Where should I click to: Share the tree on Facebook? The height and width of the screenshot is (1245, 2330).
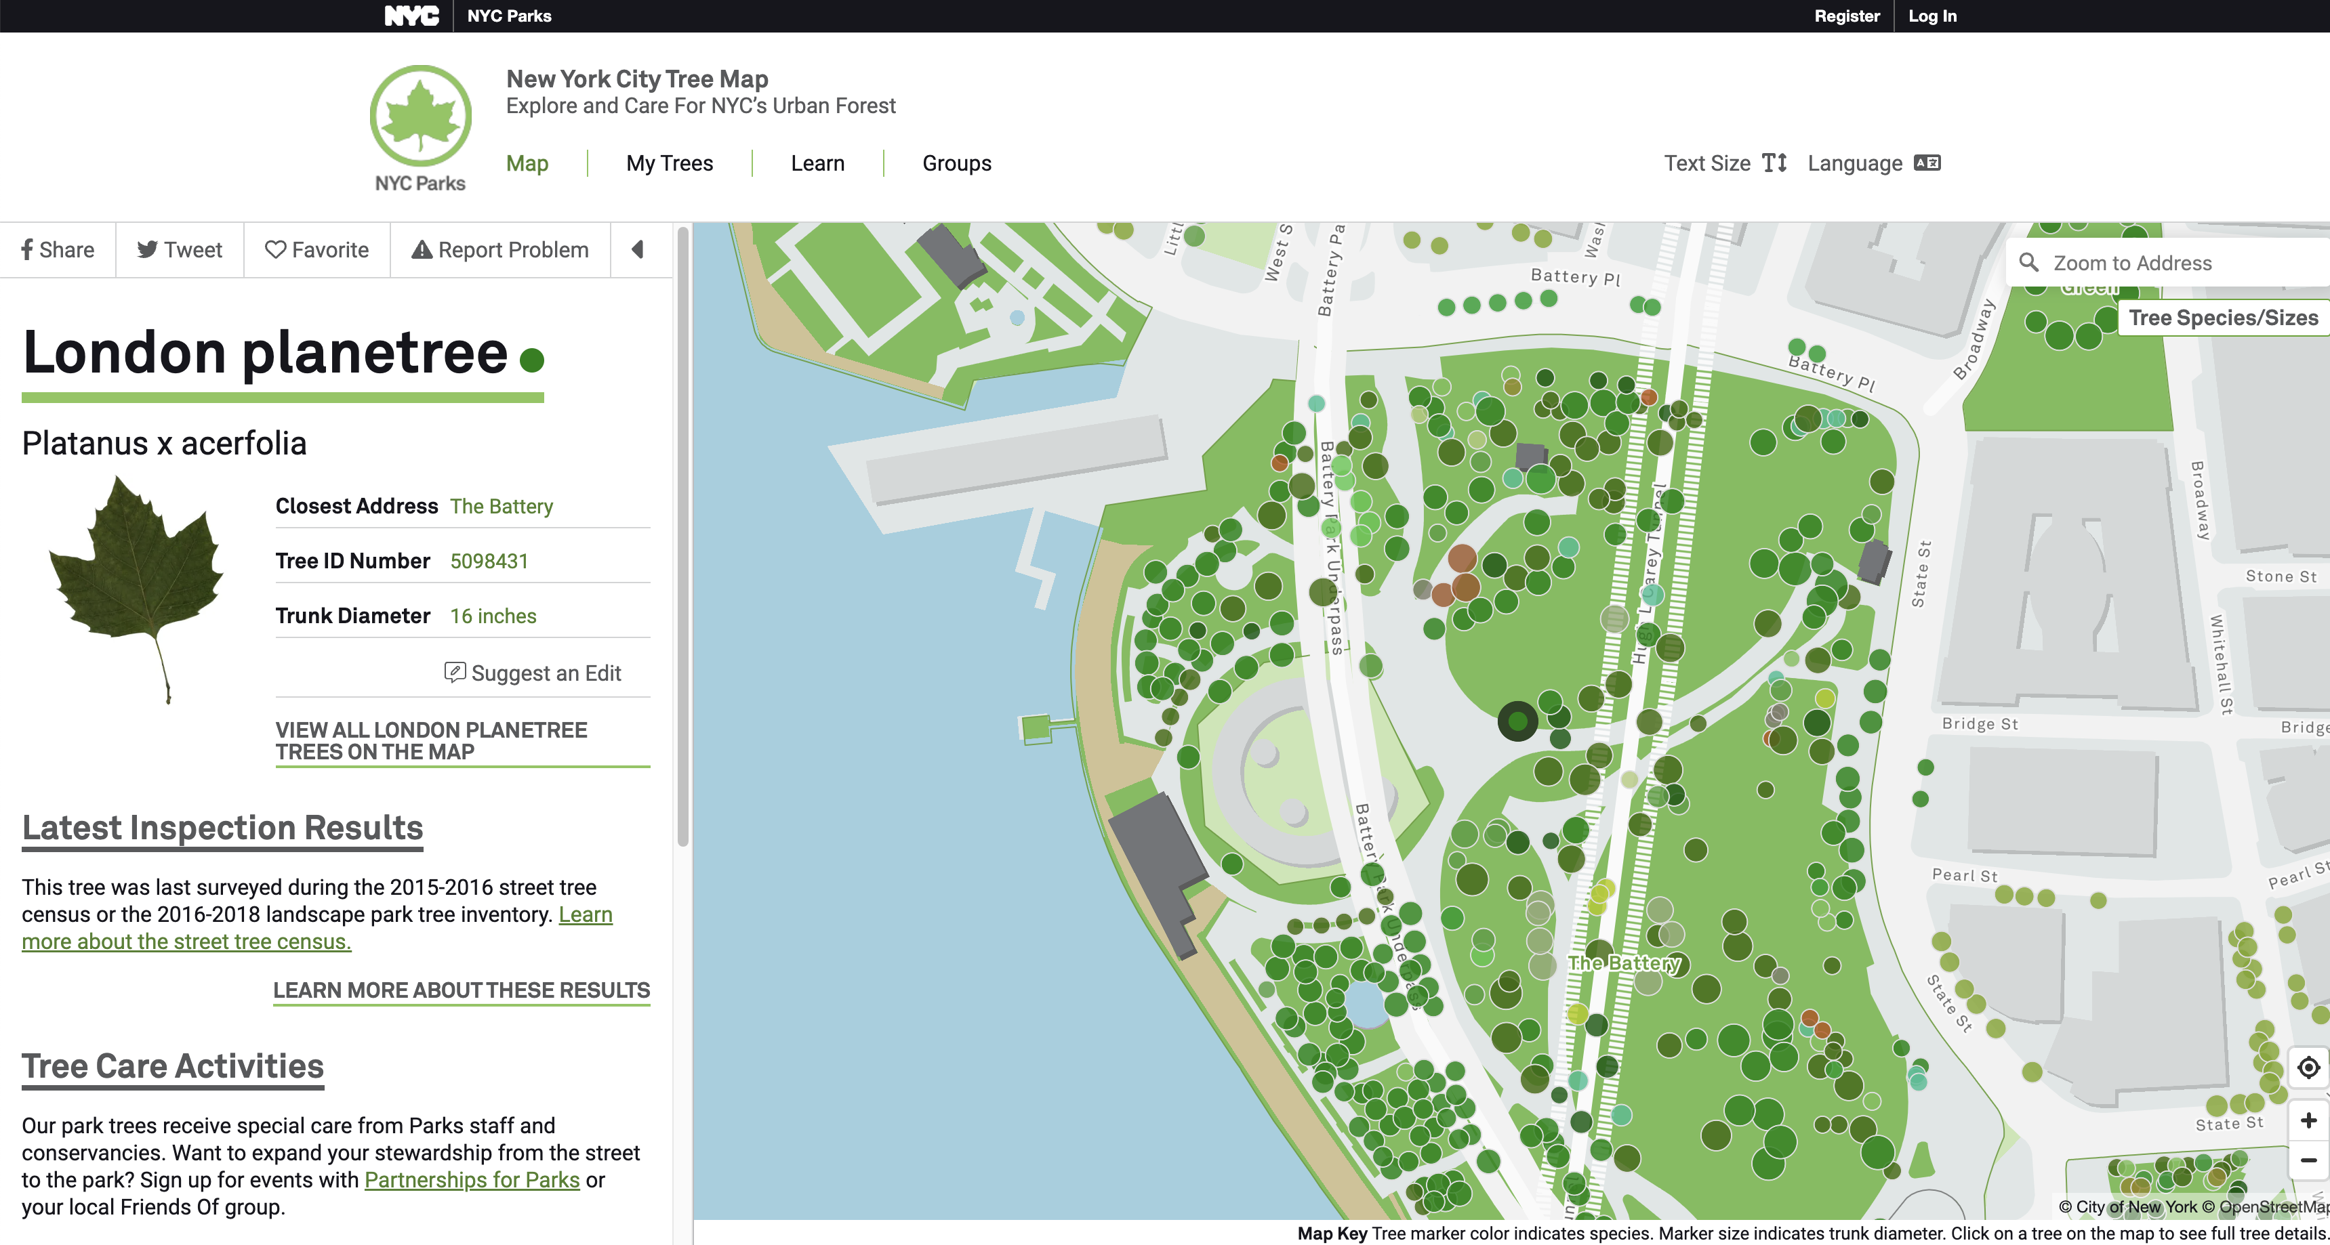click(58, 249)
